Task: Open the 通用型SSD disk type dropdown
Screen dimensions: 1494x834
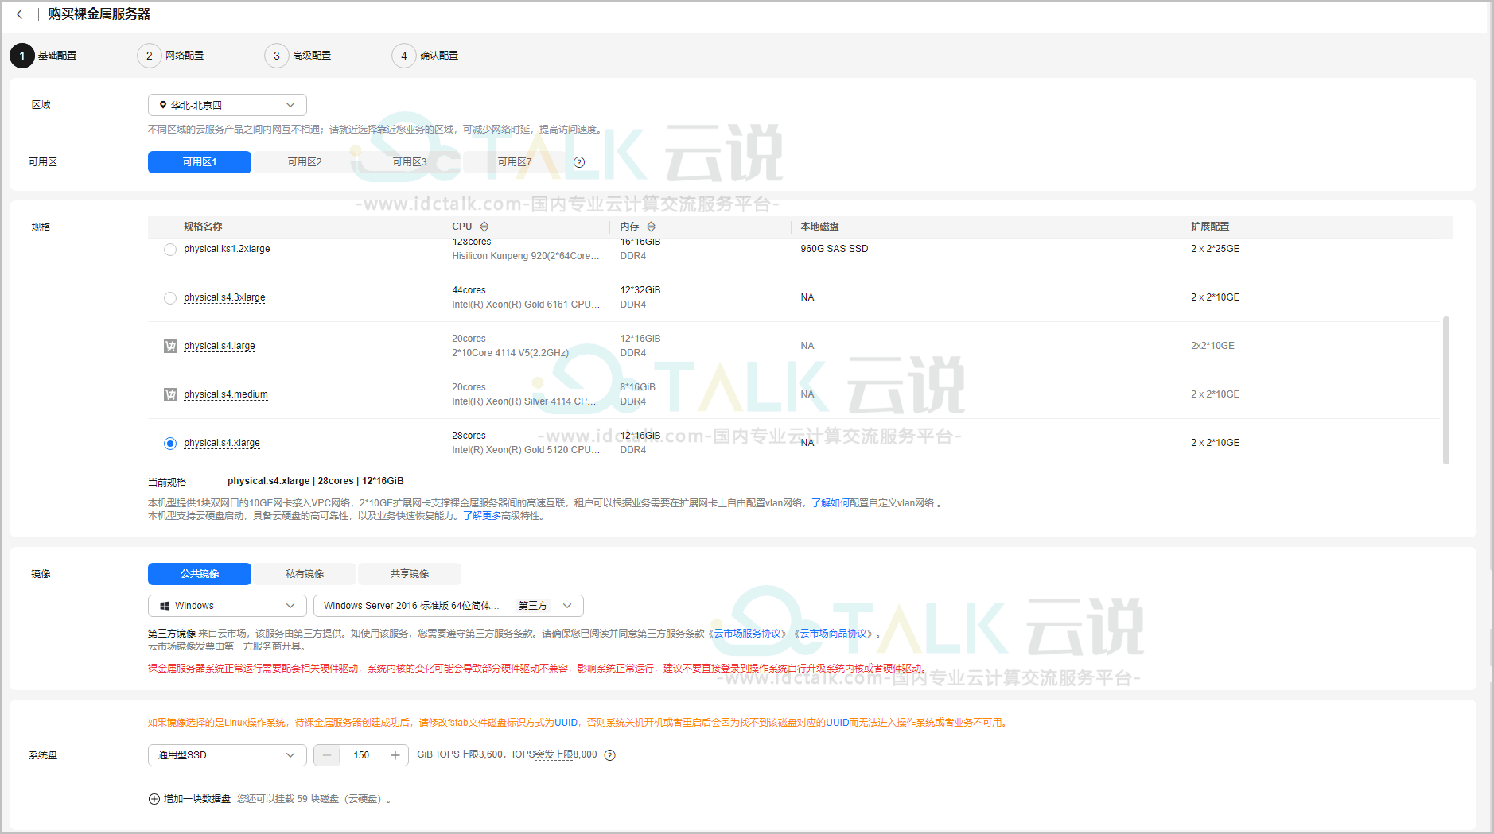Action: (228, 755)
